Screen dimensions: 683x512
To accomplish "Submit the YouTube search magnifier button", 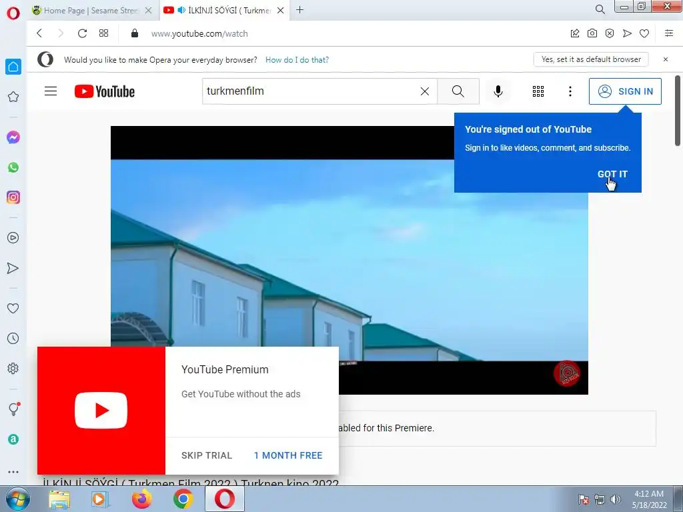I will tap(458, 91).
